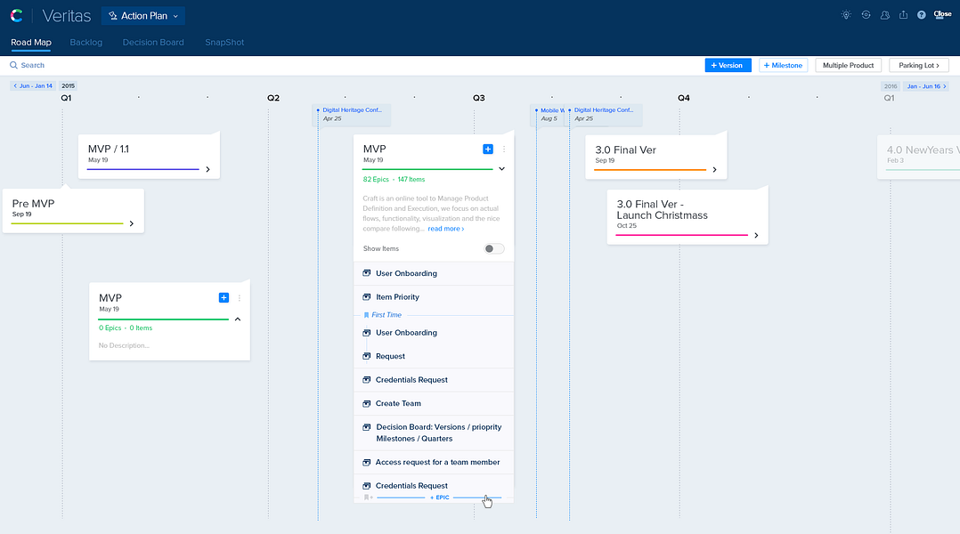Viewport: 960px width, 534px height.
Task: Expand the 3.0 Final Ver Sep 19 card arrow
Action: pyautogui.click(x=714, y=169)
